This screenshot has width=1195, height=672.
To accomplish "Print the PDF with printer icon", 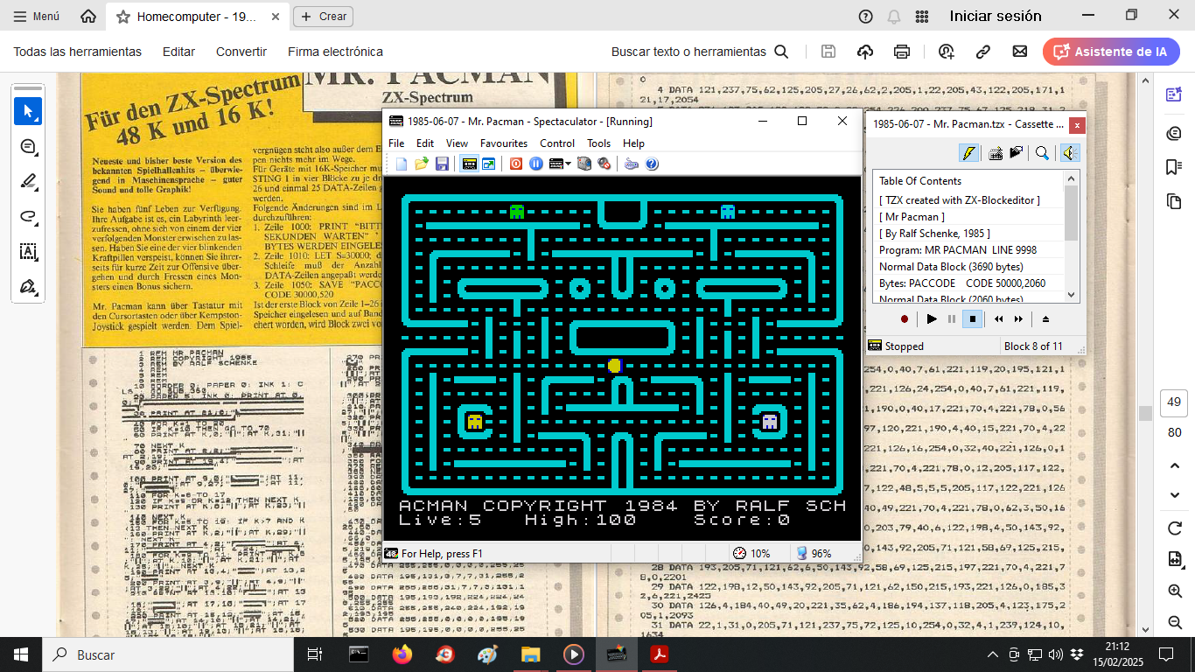I will (x=902, y=52).
